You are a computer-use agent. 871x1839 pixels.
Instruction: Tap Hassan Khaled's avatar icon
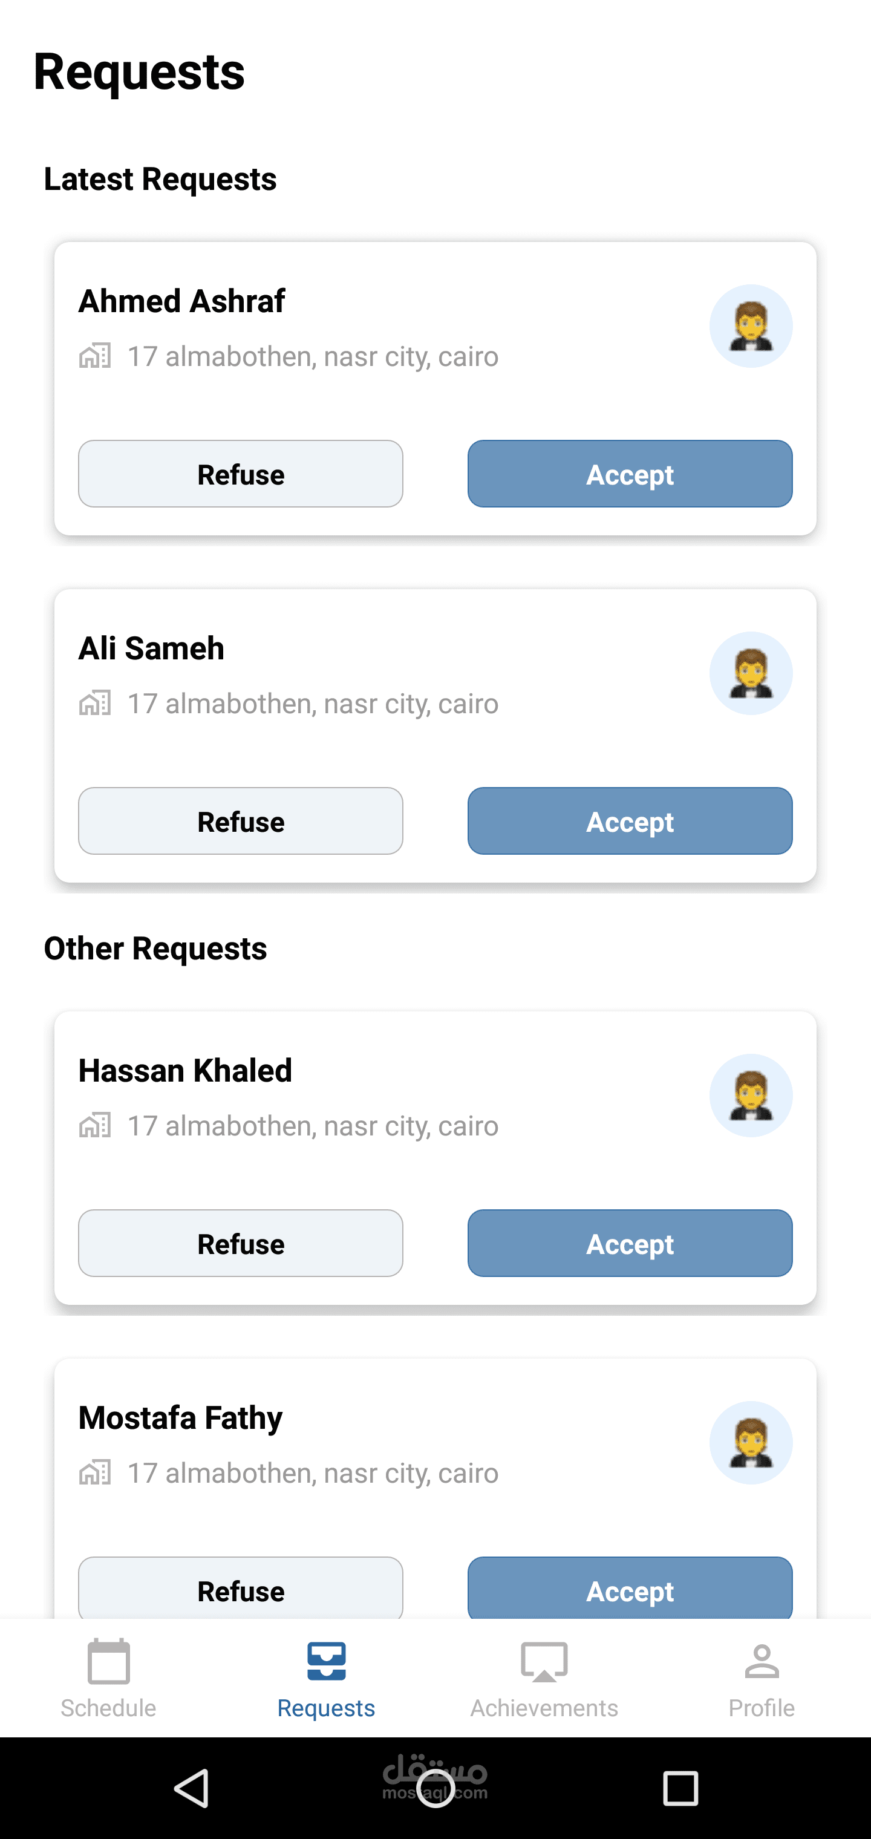[751, 1095]
